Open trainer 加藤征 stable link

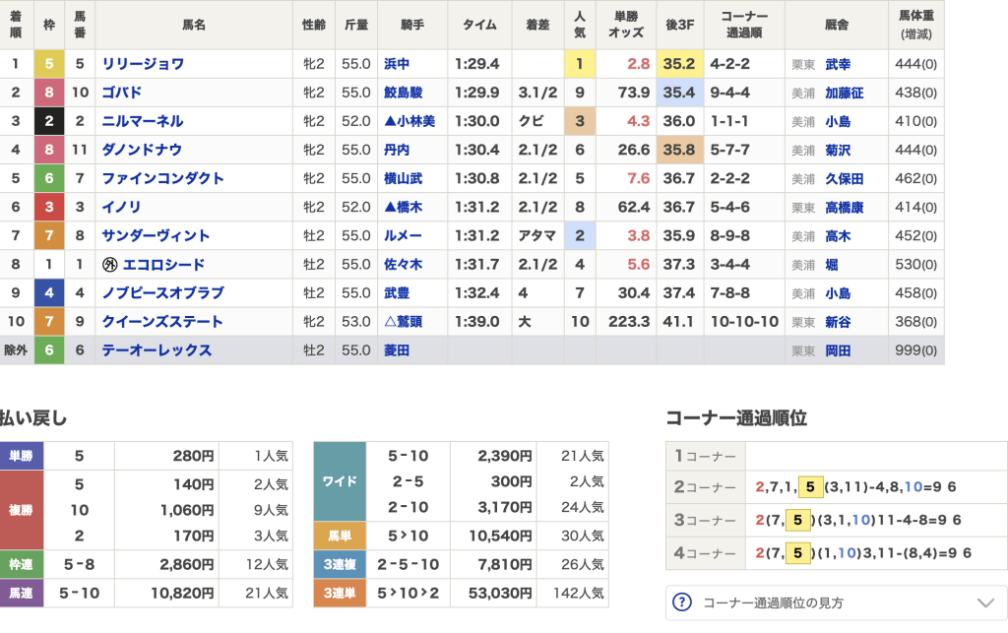[844, 93]
